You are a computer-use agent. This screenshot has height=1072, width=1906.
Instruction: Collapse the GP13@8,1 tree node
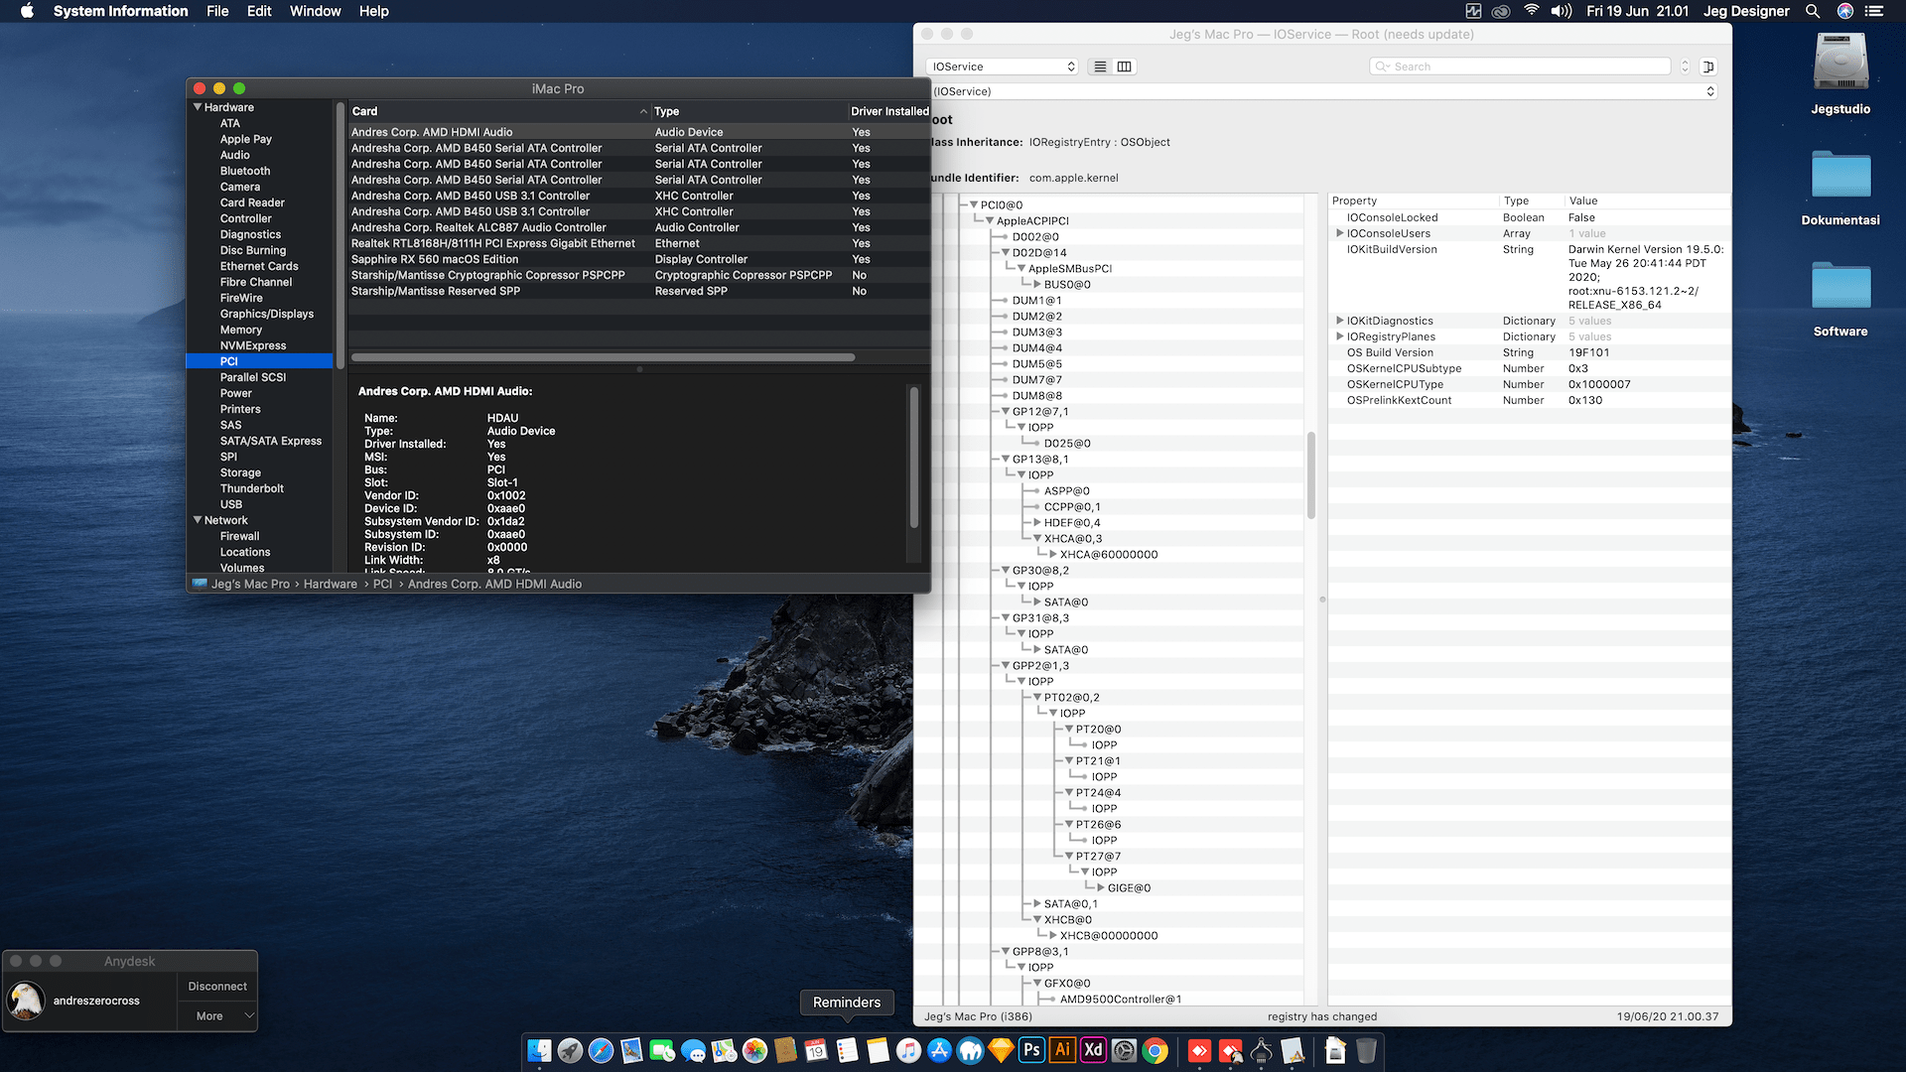coord(1005,460)
